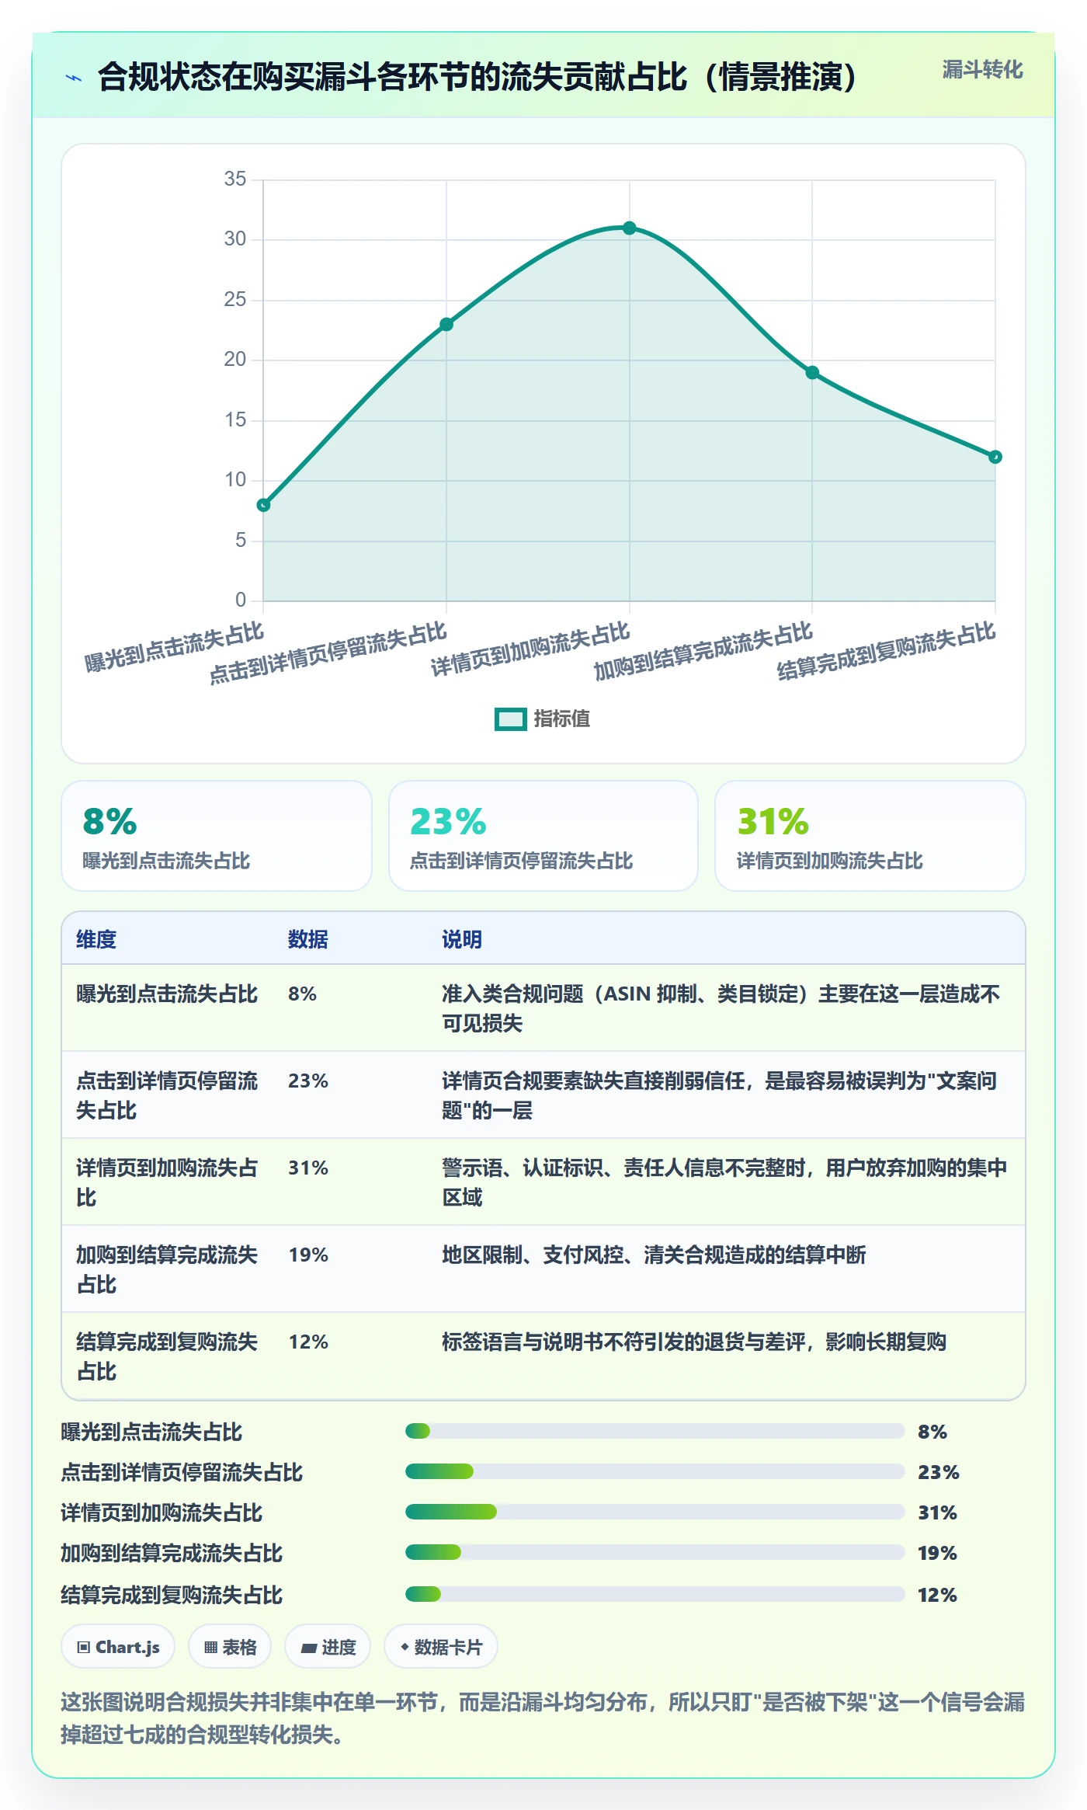This screenshot has height=1810, width=1087.
Task: Click the 维度 column header
Action: point(96,939)
